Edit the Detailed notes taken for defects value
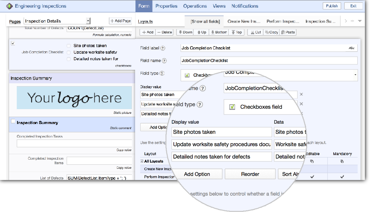This screenshot has width=370, height=212. click(x=221, y=157)
